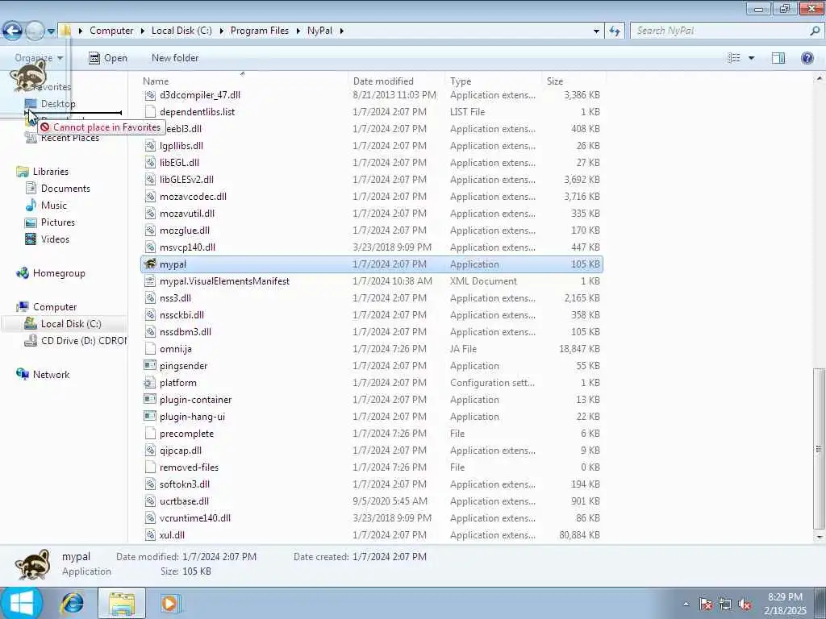
Task: Select Computer in navigation pane
Action: pos(55,307)
